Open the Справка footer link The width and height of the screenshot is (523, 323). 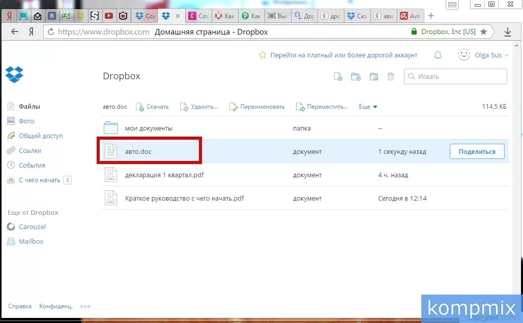[x=20, y=306]
